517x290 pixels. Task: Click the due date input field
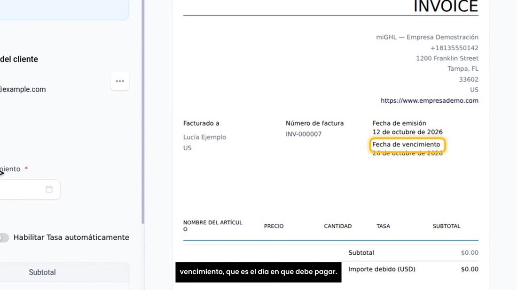click(x=30, y=189)
